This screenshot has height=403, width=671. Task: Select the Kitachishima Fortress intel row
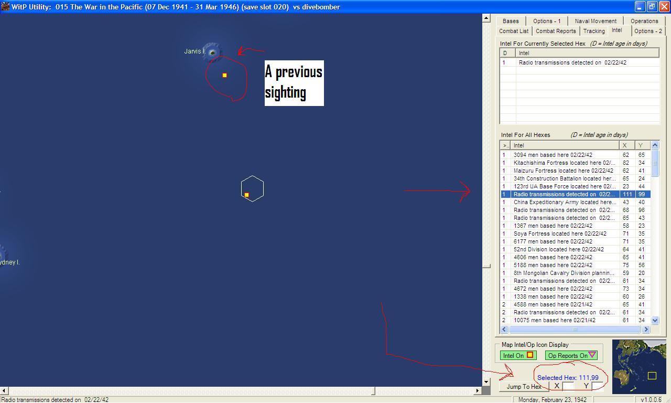tap(575, 163)
